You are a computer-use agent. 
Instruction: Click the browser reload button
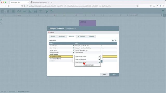tap(9, 6)
